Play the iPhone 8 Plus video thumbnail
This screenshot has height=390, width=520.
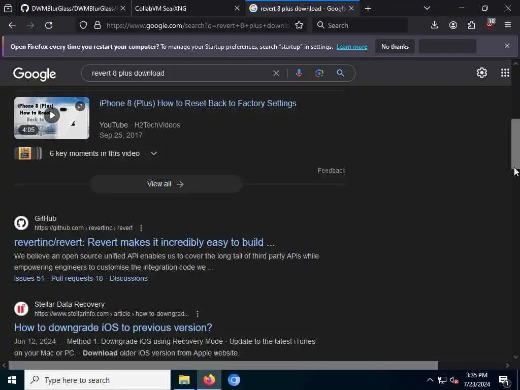(x=52, y=118)
